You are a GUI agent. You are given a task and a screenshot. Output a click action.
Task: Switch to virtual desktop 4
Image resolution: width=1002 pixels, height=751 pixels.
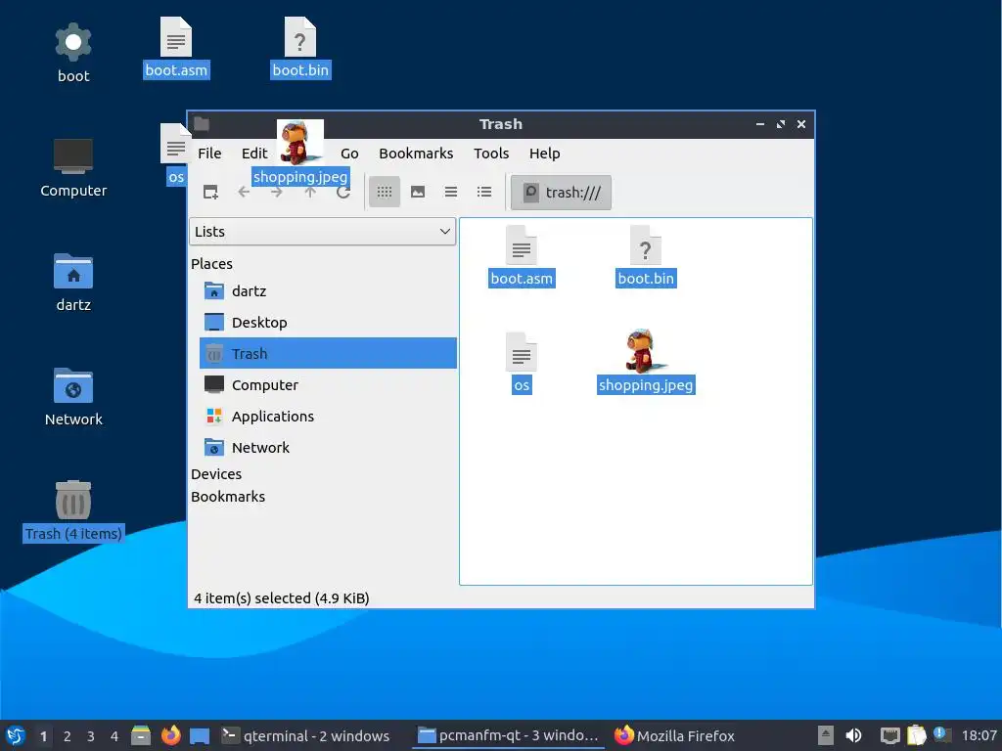pyautogui.click(x=114, y=736)
